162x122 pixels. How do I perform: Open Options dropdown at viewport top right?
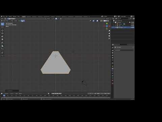pyautogui.click(x=108, y=19)
